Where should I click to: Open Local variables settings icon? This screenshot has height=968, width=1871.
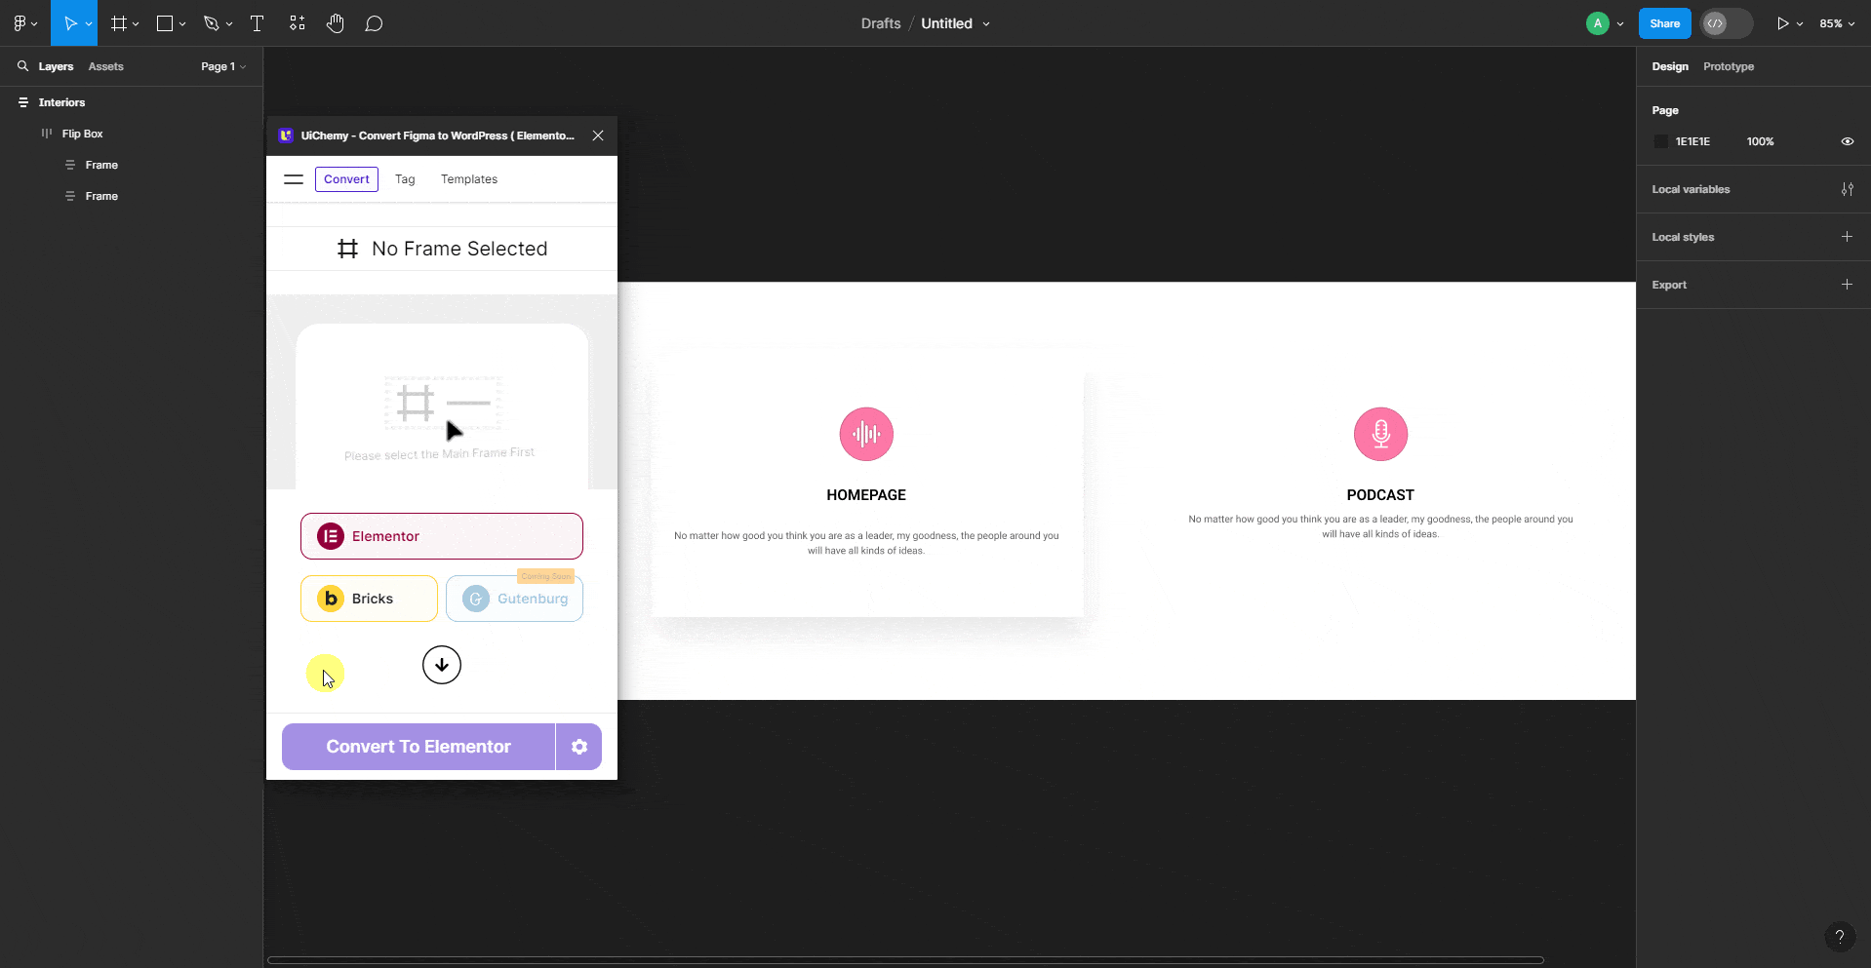click(1847, 188)
